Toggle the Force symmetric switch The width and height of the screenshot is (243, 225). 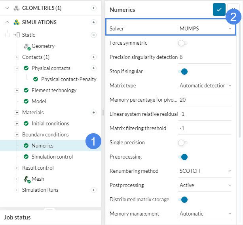pos(183,43)
